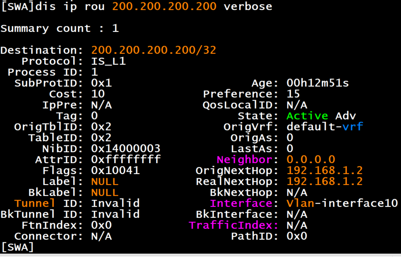Click the NibID value 0x14000003
This screenshot has width=401, height=257.
point(126,149)
